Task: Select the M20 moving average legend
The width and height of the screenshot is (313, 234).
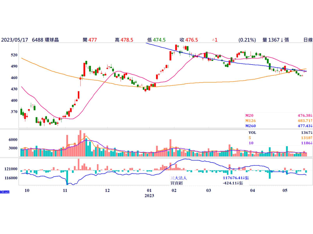Action: (x=250, y=116)
